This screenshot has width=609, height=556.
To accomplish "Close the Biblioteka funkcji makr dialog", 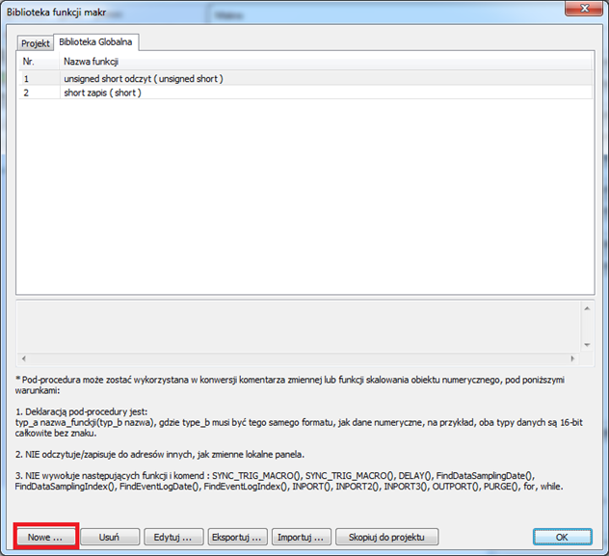I will (x=584, y=8).
